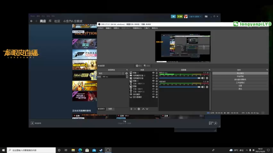Show hidden system tray icons
The image size is (273, 153).
point(247,150)
